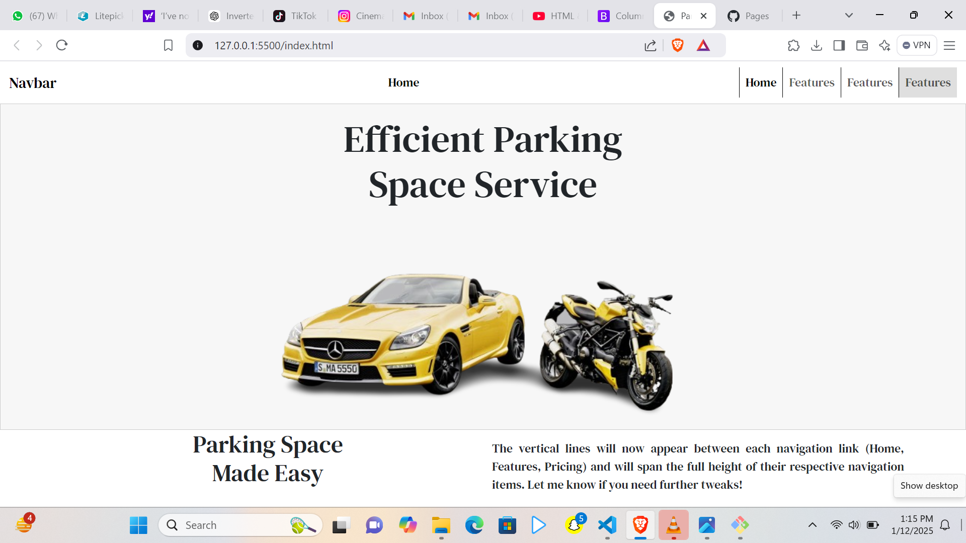Click the center Home nav link

pyautogui.click(x=404, y=82)
